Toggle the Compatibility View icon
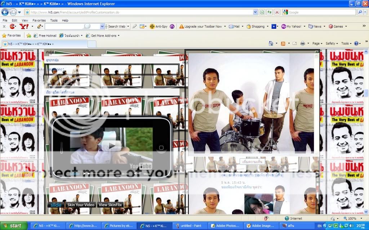 262,12
